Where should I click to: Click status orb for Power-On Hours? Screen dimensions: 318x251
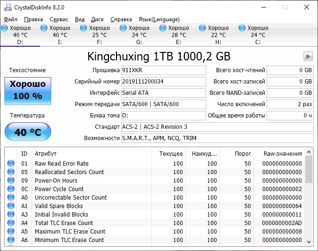(x=11, y=180)
